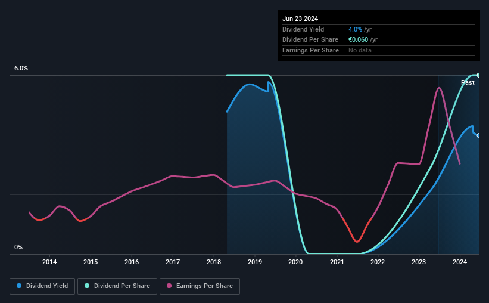Select the 2021 label on the time axis
The width and height of the screenshot is (489, 303).
pyautogui.click(x=337, y=262)
